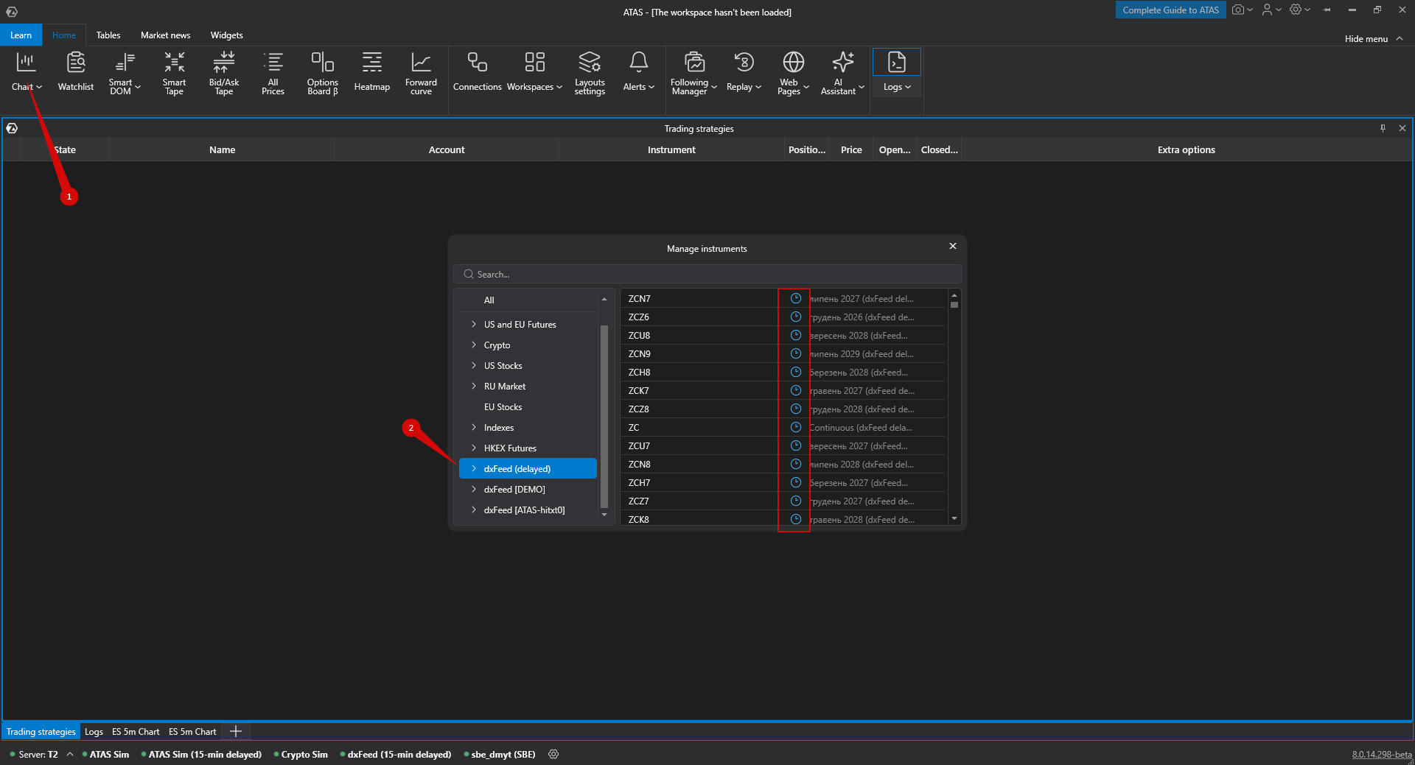This screenshot has height=765, width=1415.
Task: Expand the HKEX Futures category
Action: 474,448
